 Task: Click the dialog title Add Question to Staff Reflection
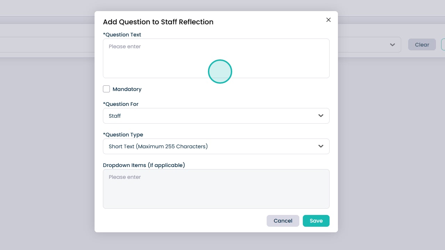coord(158,22)
